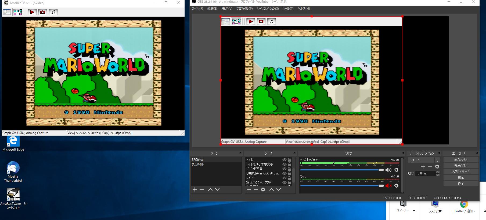Add a new scene with the plus icon
486x220 pixels.
click(x=195, y=189)
